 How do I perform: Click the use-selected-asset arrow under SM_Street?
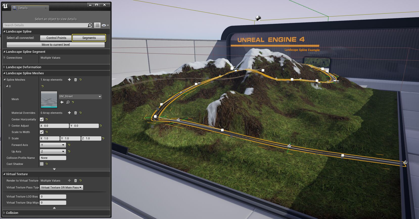62,102
